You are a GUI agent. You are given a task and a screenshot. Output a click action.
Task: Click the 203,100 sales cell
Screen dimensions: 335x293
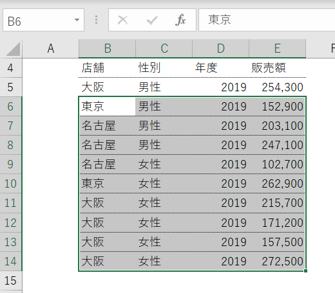click(278, 126)
